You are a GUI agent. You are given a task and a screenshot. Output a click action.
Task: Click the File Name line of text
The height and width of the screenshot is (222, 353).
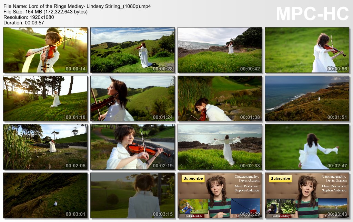point(77,6)
